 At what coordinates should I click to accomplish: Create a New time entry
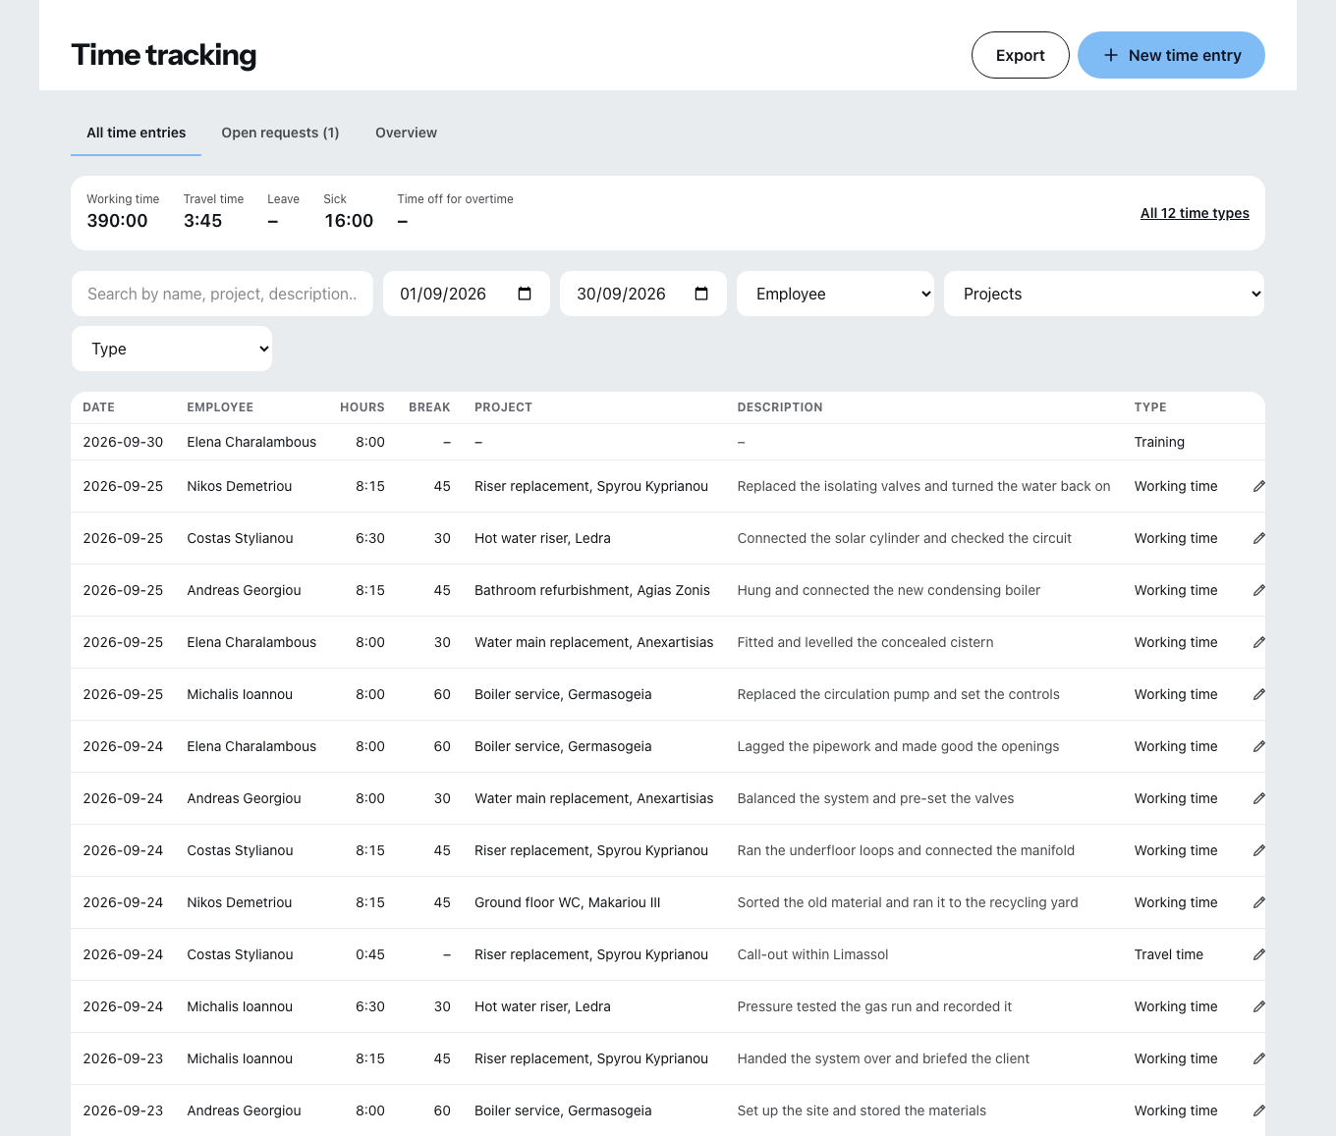[1171, 55]
